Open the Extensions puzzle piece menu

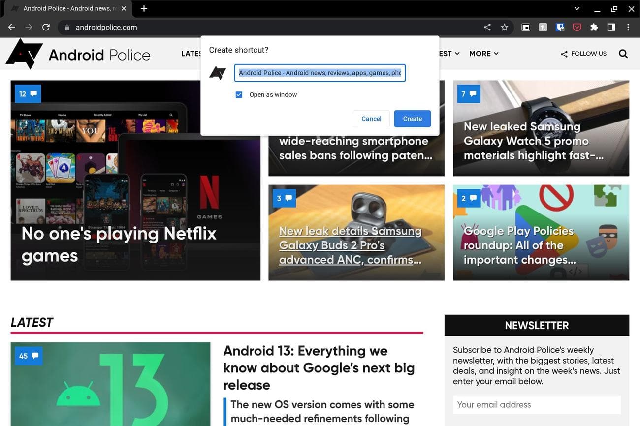(x=594, y=28)
